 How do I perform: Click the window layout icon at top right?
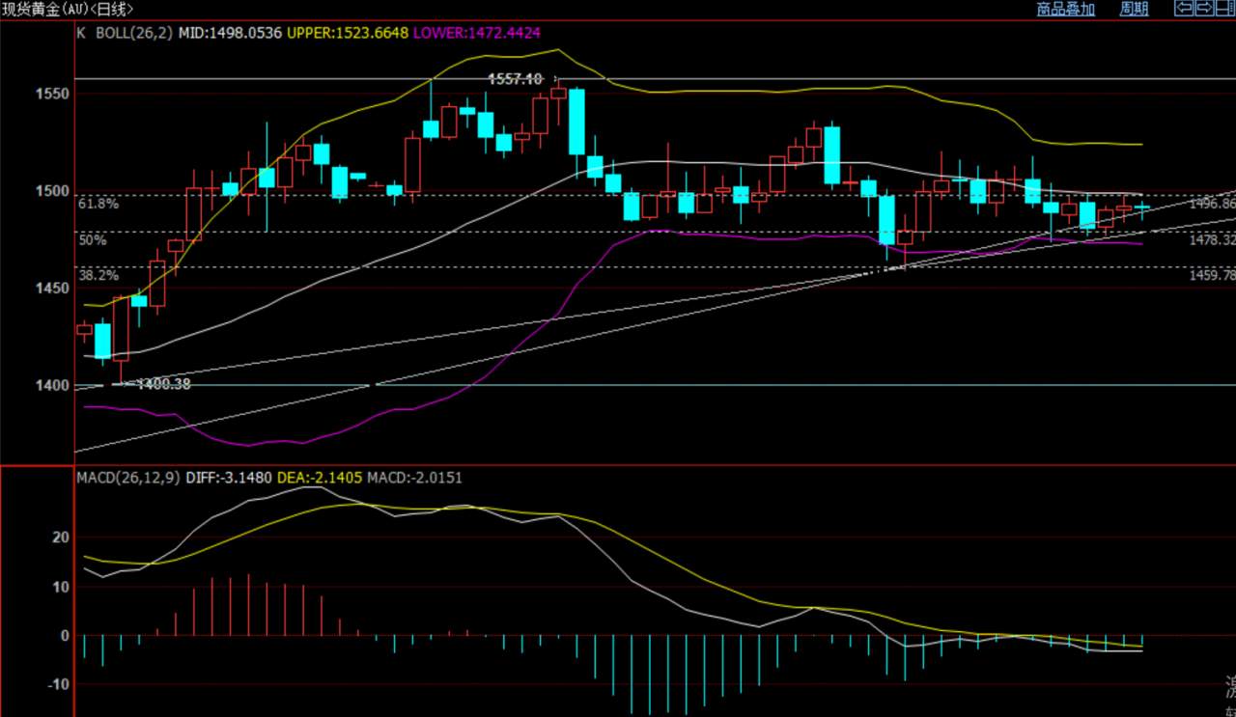tap(1225, 9)
